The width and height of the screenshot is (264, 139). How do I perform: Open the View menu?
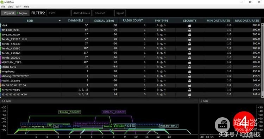[10, 7]
